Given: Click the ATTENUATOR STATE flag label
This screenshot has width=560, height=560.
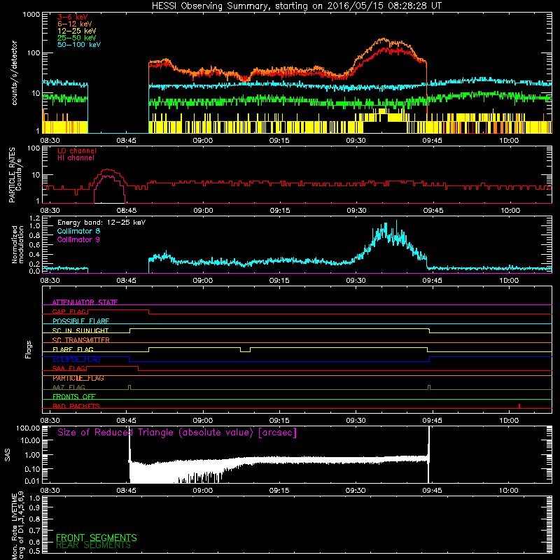Looking at the screenshot, I should [x=85, y=302].
